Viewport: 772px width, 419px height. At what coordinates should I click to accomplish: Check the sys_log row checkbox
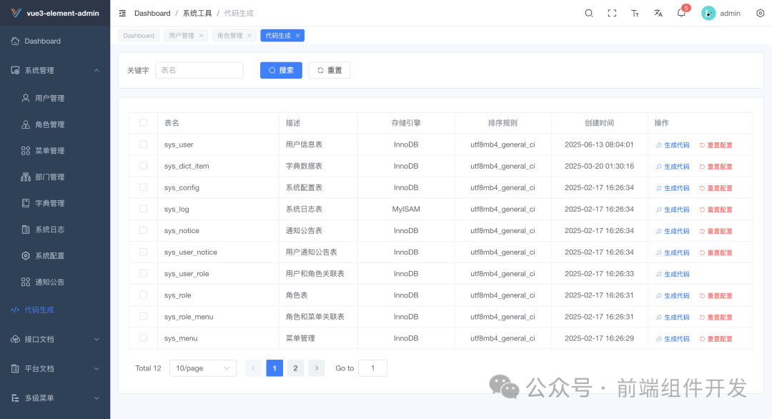point(144,209)
